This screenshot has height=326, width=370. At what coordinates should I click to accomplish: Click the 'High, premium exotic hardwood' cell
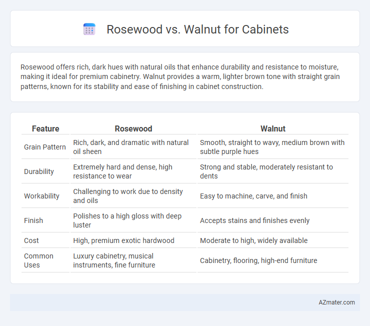pos(123,240)
